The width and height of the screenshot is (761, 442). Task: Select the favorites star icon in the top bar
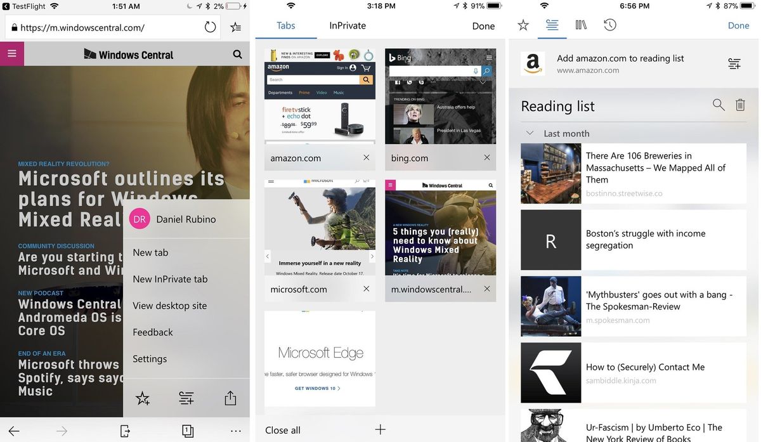point(523,25)
